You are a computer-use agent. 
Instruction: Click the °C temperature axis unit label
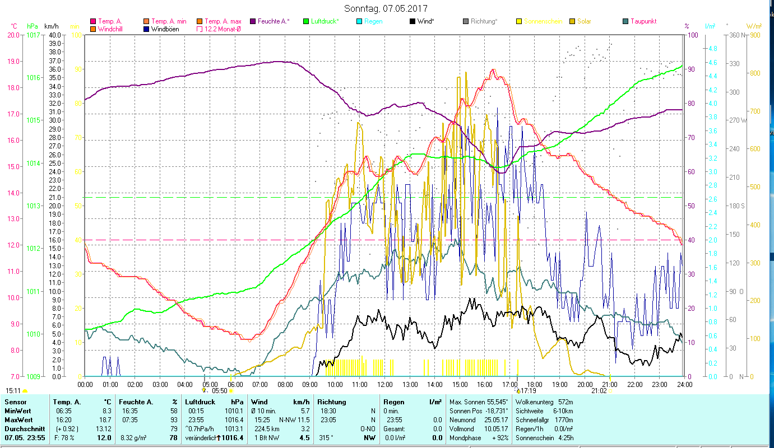tap(14, 26)
